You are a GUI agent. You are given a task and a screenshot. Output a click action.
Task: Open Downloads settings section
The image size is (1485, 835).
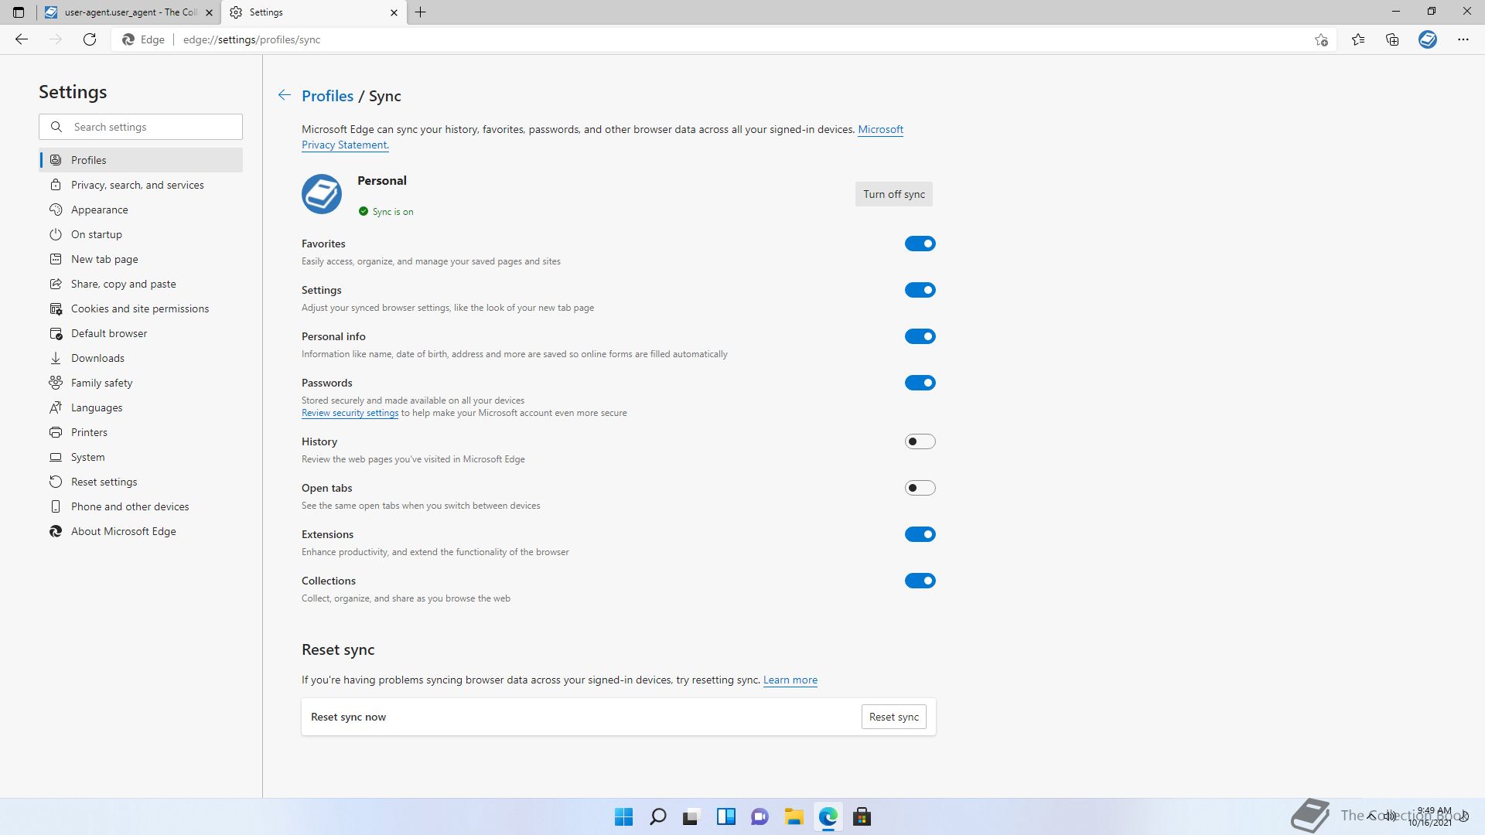pyautogui.click(x=141, y=358)
